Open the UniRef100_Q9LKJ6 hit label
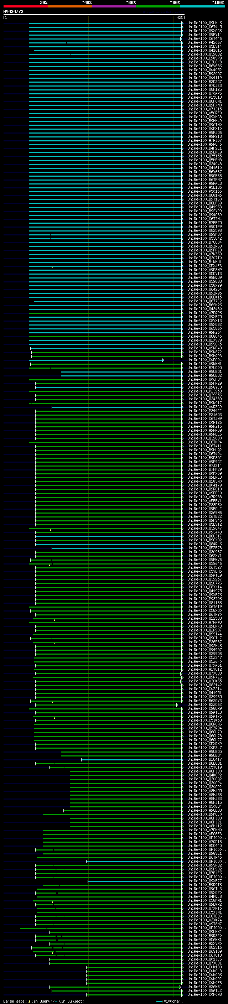 coord(204,23)
